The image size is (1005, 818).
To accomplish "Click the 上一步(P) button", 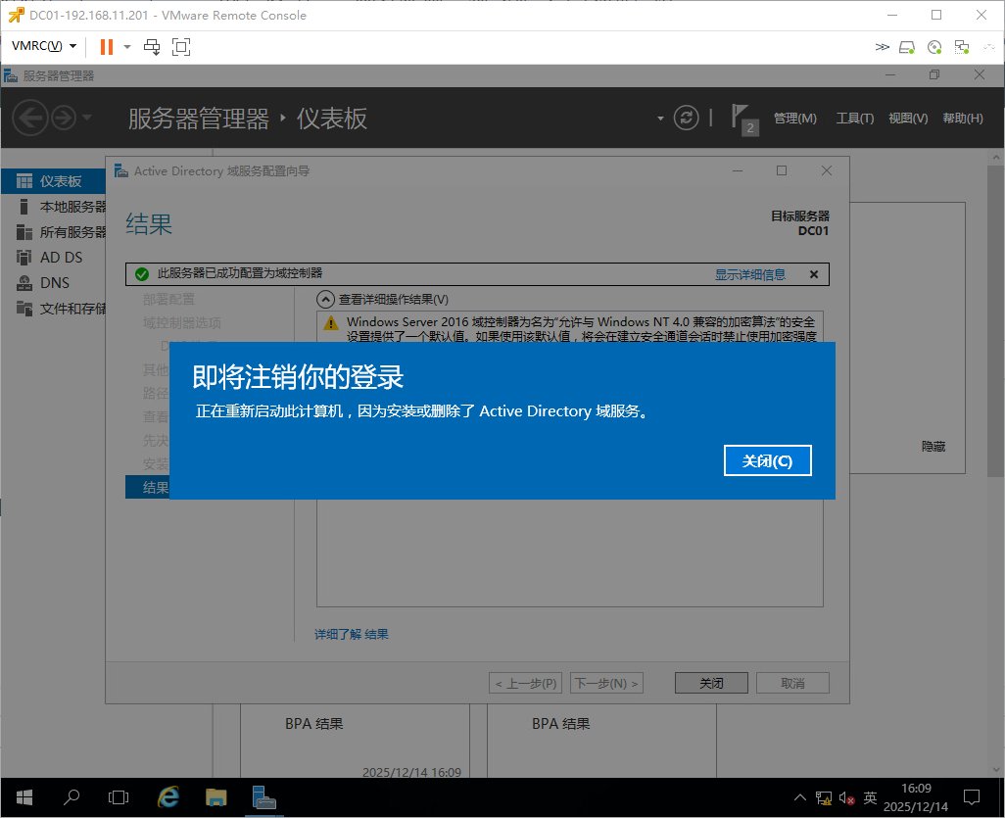I will (525, 683).
